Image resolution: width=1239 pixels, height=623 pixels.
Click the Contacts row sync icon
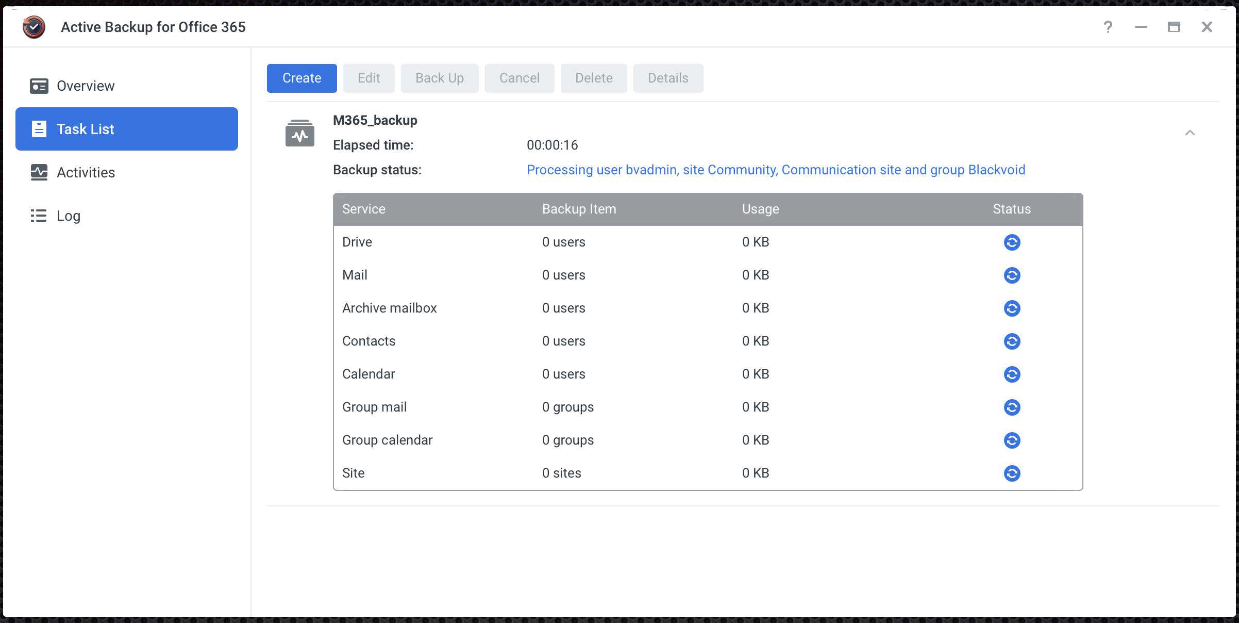point(1012,341)
